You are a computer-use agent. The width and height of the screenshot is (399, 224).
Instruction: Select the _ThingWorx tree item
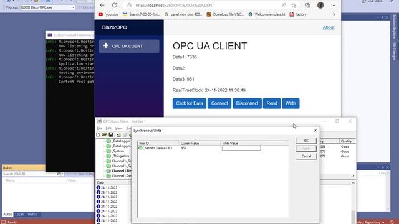pyautogui.click(x=120, y=156)
